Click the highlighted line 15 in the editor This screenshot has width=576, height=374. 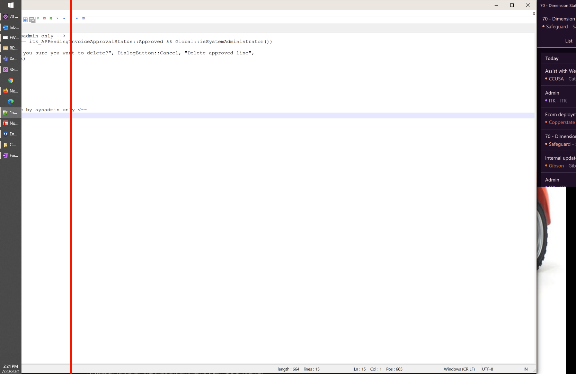(x=242, y=115)
